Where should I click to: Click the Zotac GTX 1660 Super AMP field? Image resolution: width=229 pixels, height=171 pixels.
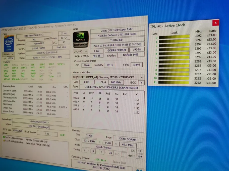[x=118, y=30]
